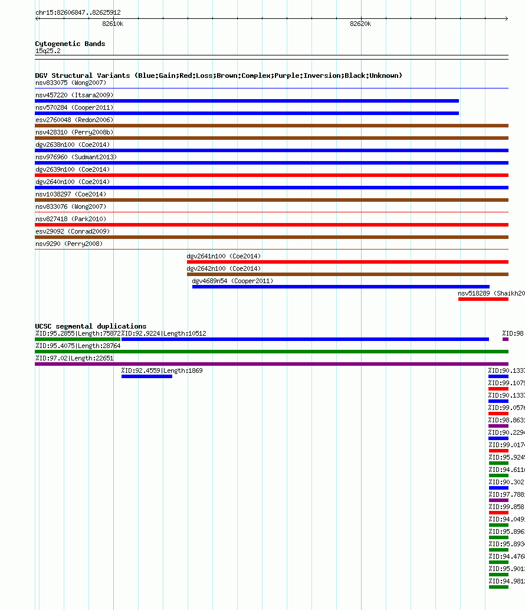
Task: Click the %ID:92.9224 Length:10512 blue duplication bar
Action: [306, 339]
